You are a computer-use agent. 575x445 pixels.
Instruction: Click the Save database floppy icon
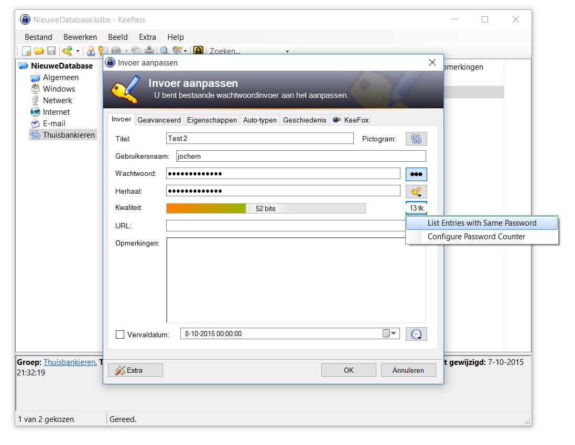click(51, 51)
